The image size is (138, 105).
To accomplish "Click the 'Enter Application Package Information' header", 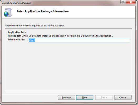I will pos(43,11).
